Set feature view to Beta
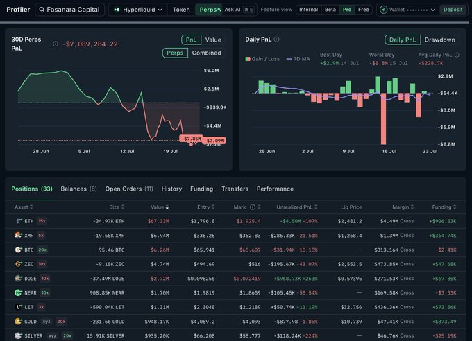This screenshot has width=472, height=341. tap(330, 10)
